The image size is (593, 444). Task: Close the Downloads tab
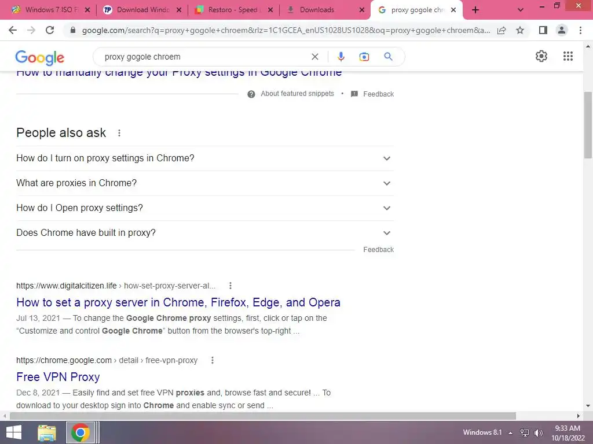362,10
